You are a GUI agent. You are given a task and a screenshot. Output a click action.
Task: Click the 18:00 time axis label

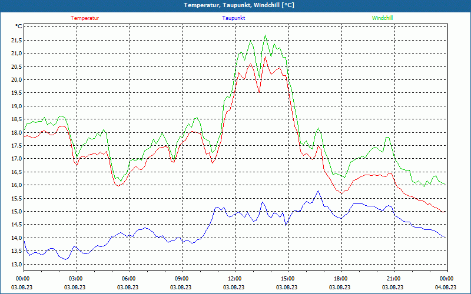click(341, 279)
